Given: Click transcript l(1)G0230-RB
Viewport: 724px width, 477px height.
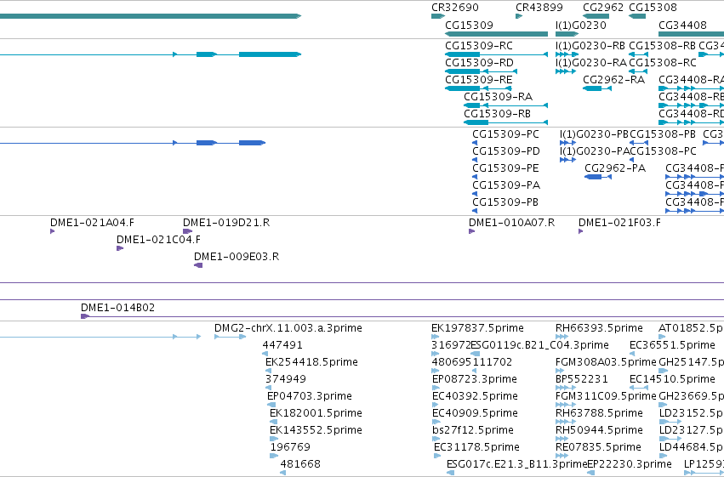Looking at the screenshot, I should [567, 54].
